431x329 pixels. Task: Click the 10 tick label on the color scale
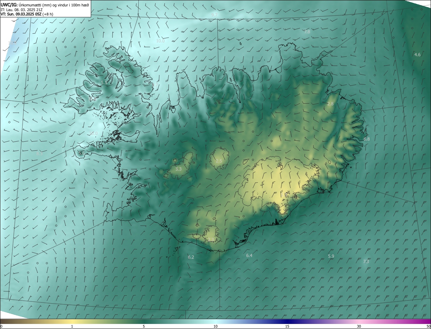[x=215, y=326]
